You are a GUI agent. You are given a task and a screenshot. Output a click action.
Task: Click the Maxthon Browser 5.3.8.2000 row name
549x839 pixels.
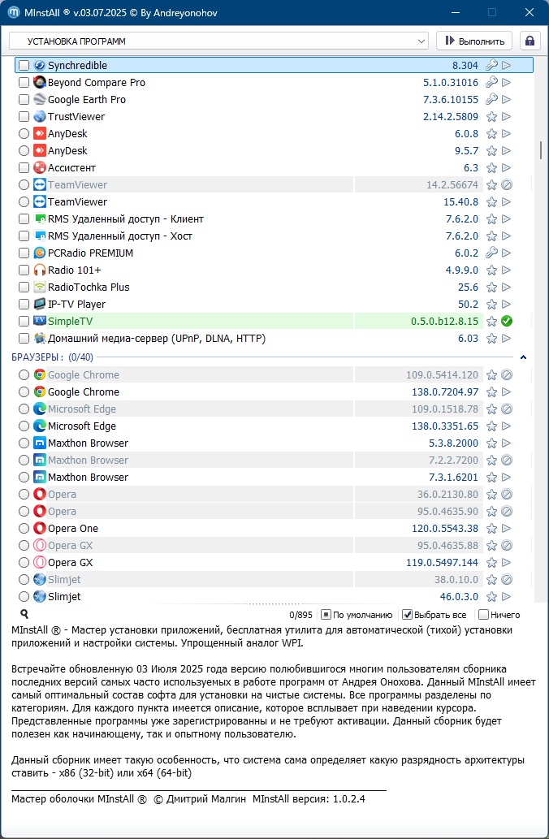pyautogui.click(x=88, y=443)
